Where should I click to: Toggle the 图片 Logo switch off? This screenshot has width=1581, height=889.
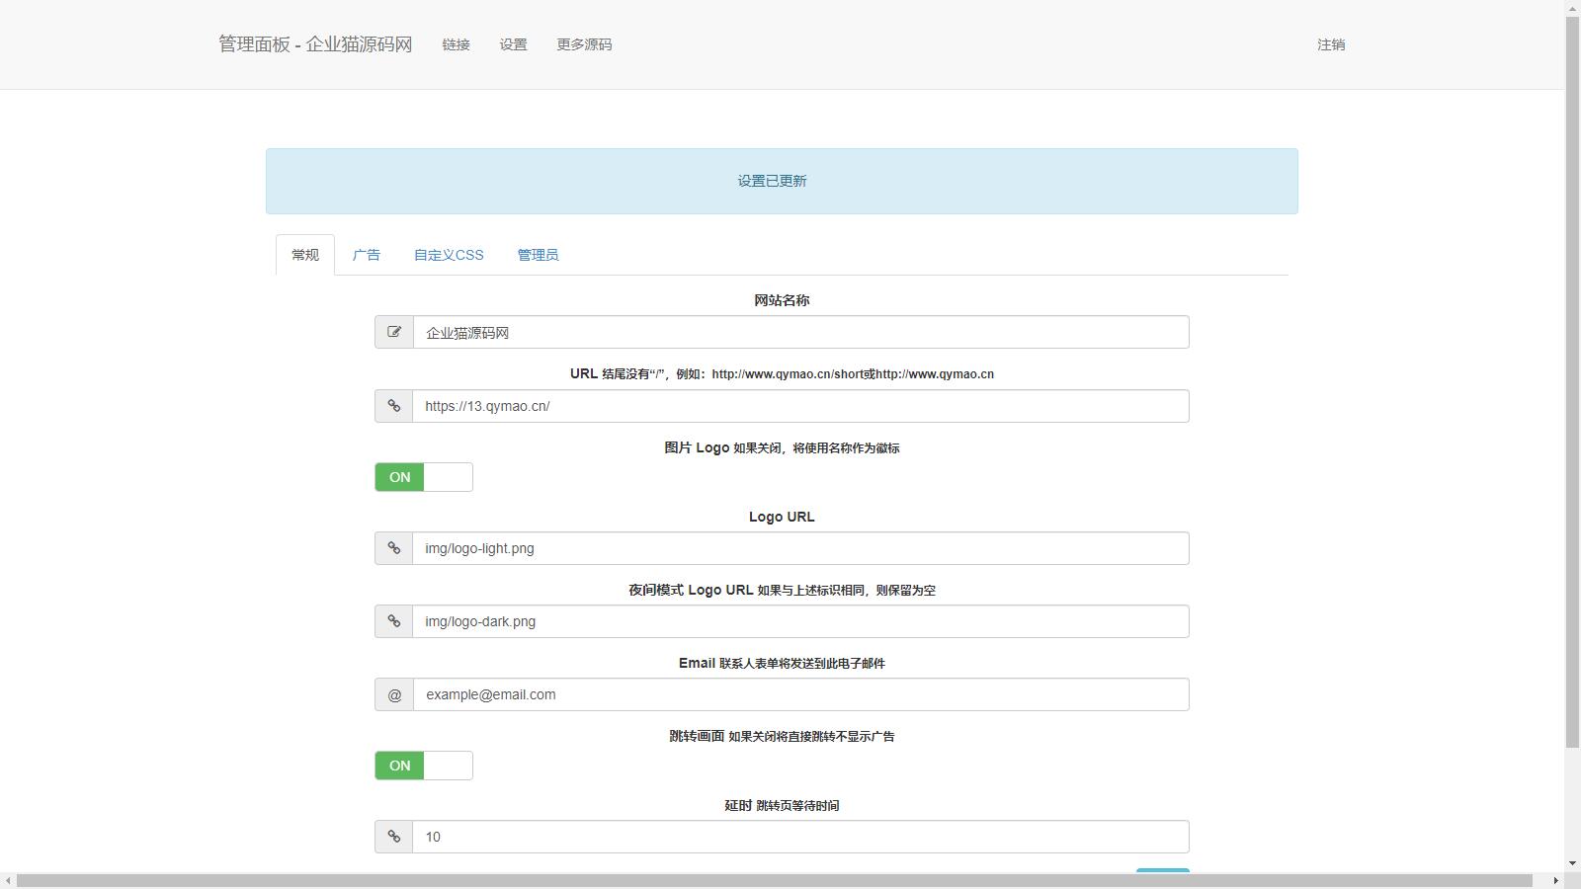(424, 477)
